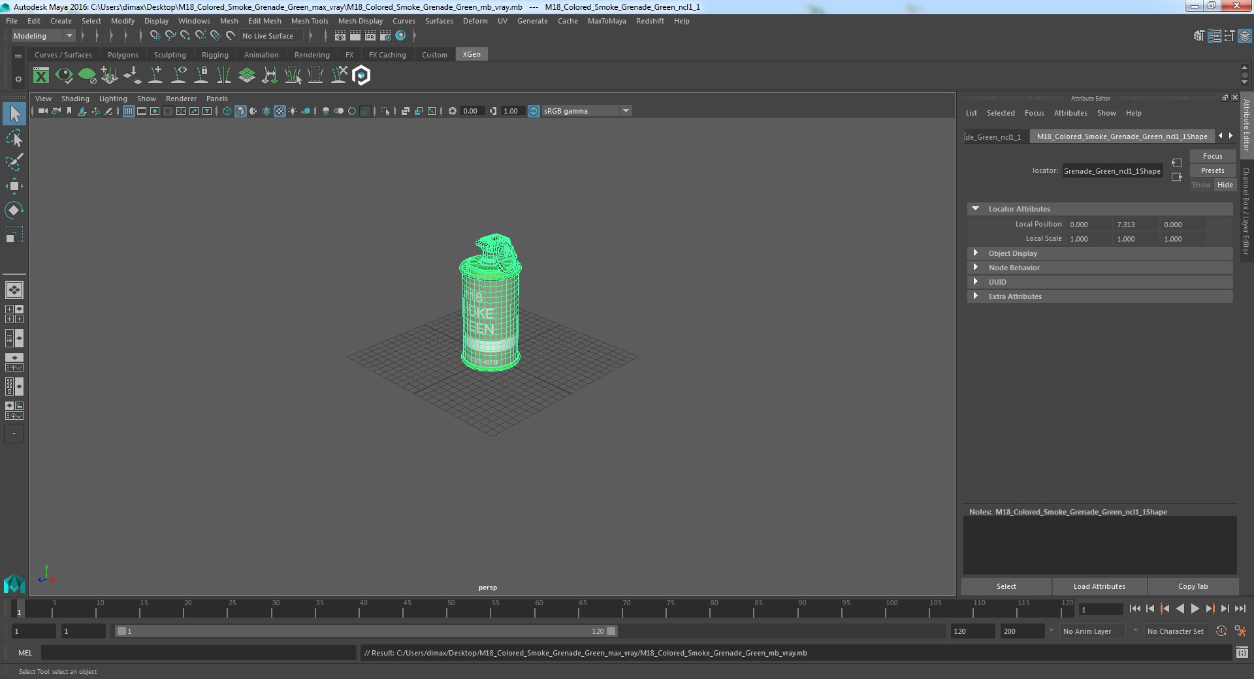
Task: Toggle use all lights viewport button
Action: pos(293,111)
